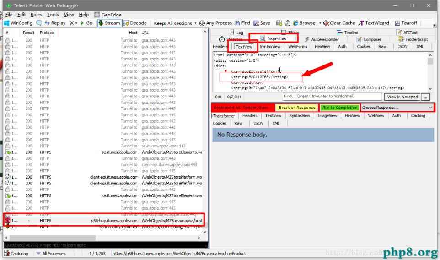Viewport: 440px width, 260px height.
Task: Switch to the Log tab
Action: 236,32
